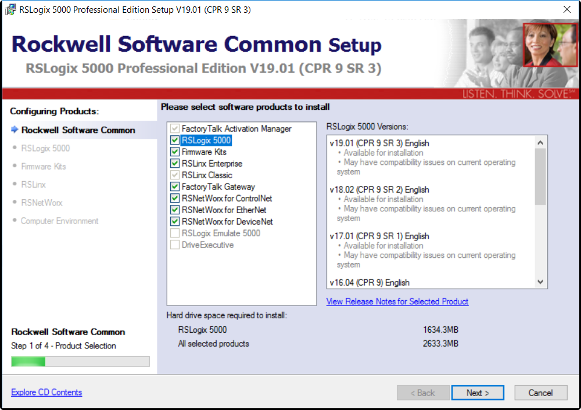Click the versions list scroll down arrow
The width and height of the screenshot is (581, 410).
[540, 282]
